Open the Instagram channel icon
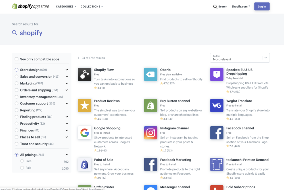 click(151, 133)
